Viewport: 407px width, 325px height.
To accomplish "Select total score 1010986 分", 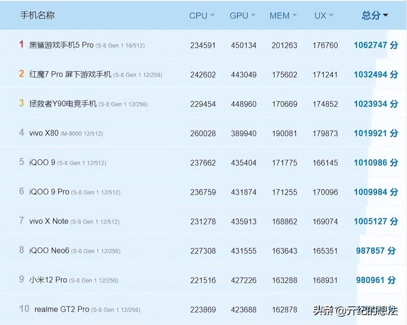I will pos(376,162).
